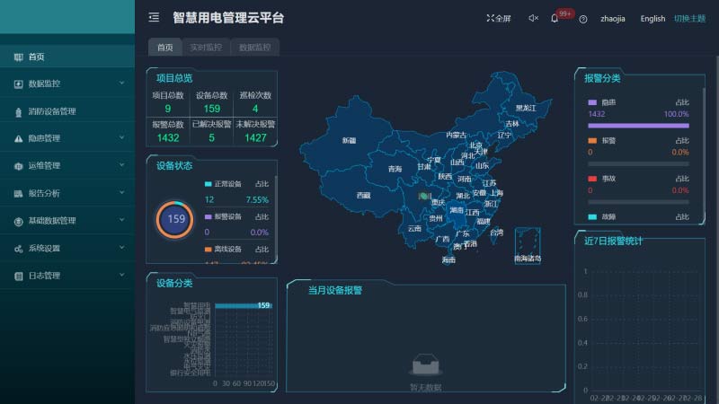
Task: Click the 消防设备管理 fire extinguisher icon
Action: pos(19,112)
